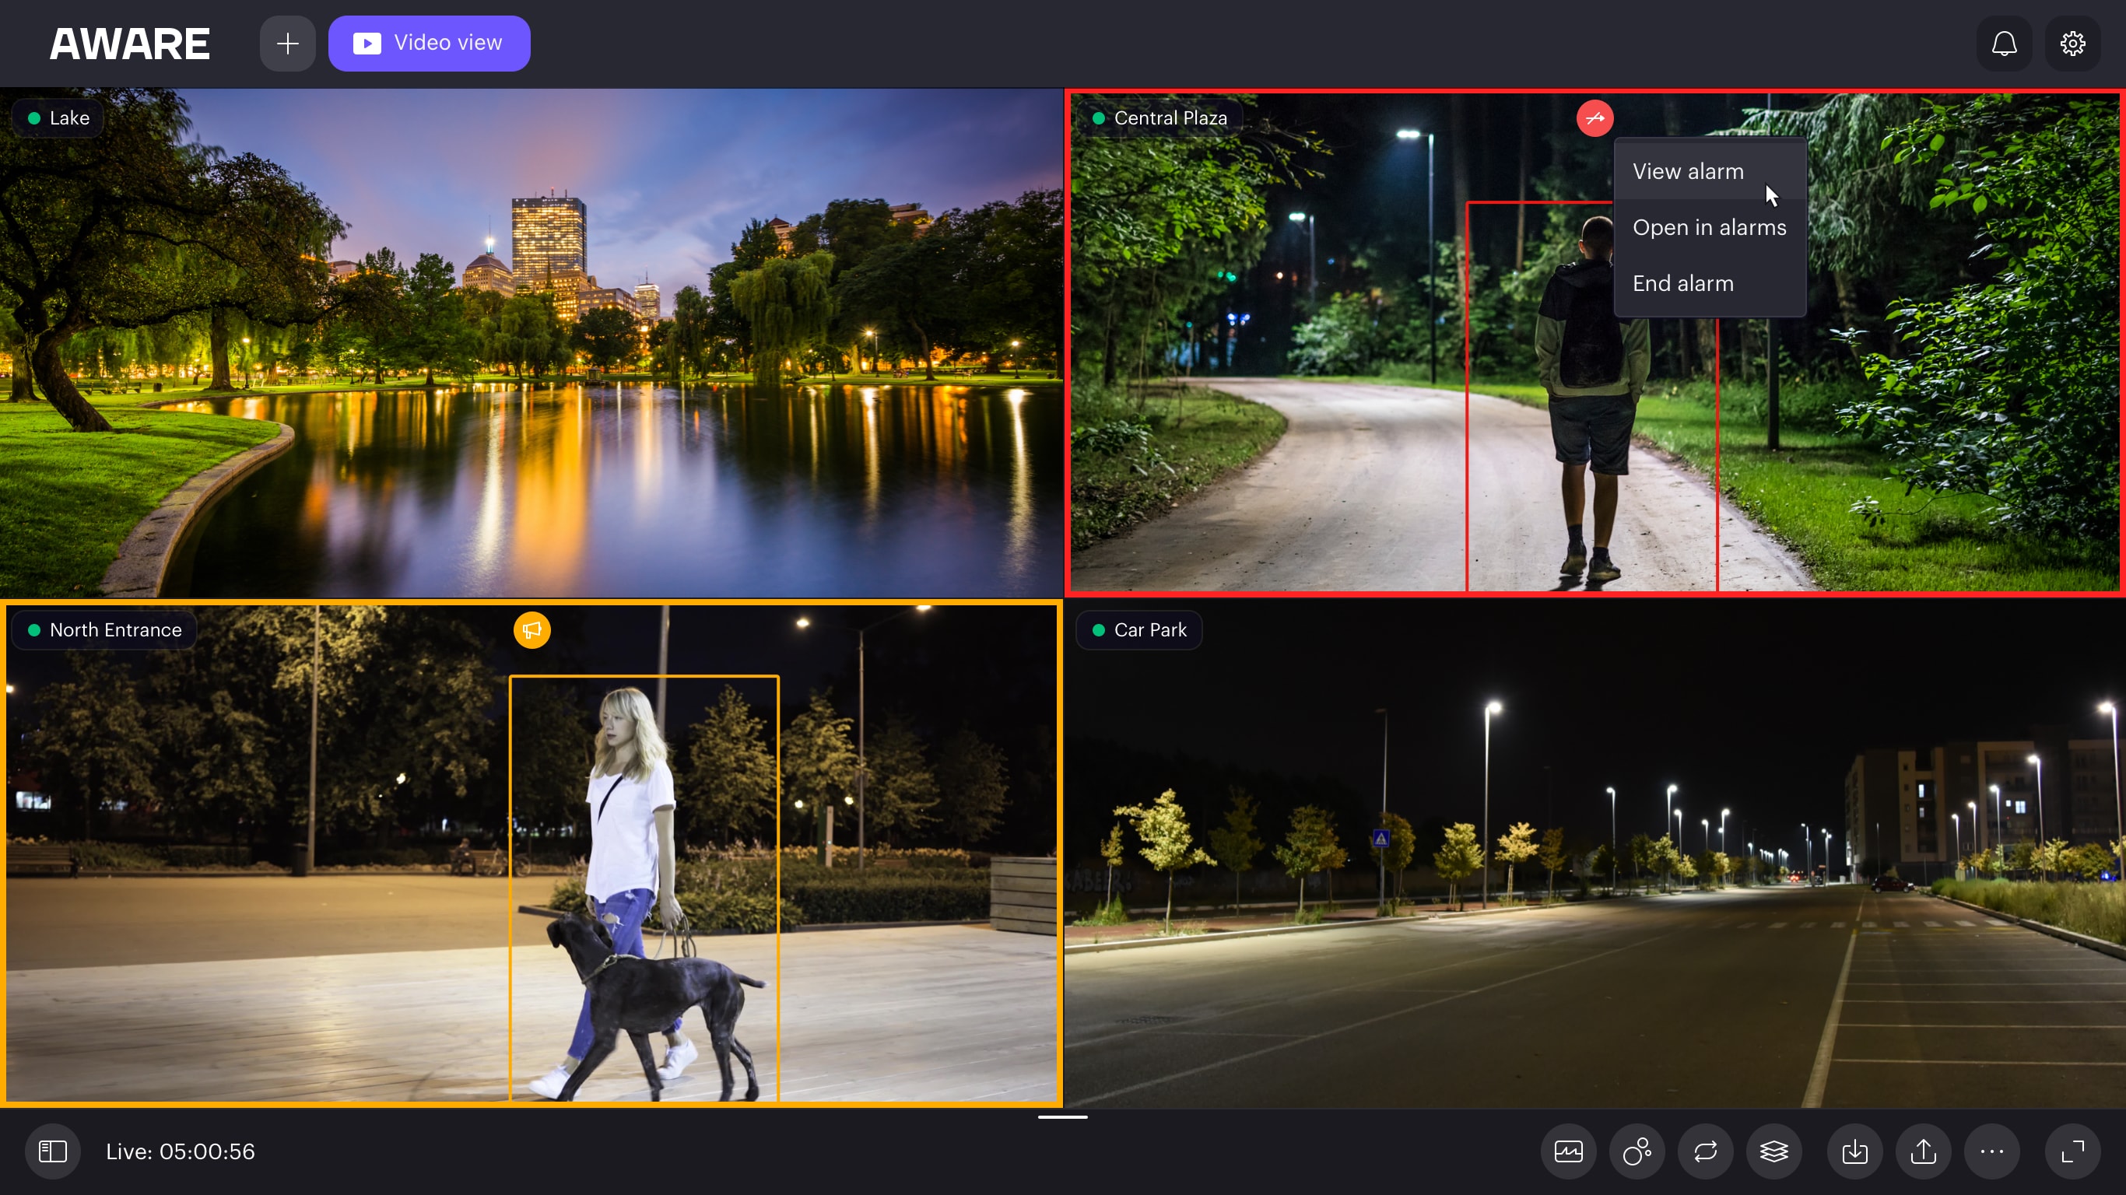Select View alarm from the menu
Screen dimensions: 2126x1195
point(1709,171)
